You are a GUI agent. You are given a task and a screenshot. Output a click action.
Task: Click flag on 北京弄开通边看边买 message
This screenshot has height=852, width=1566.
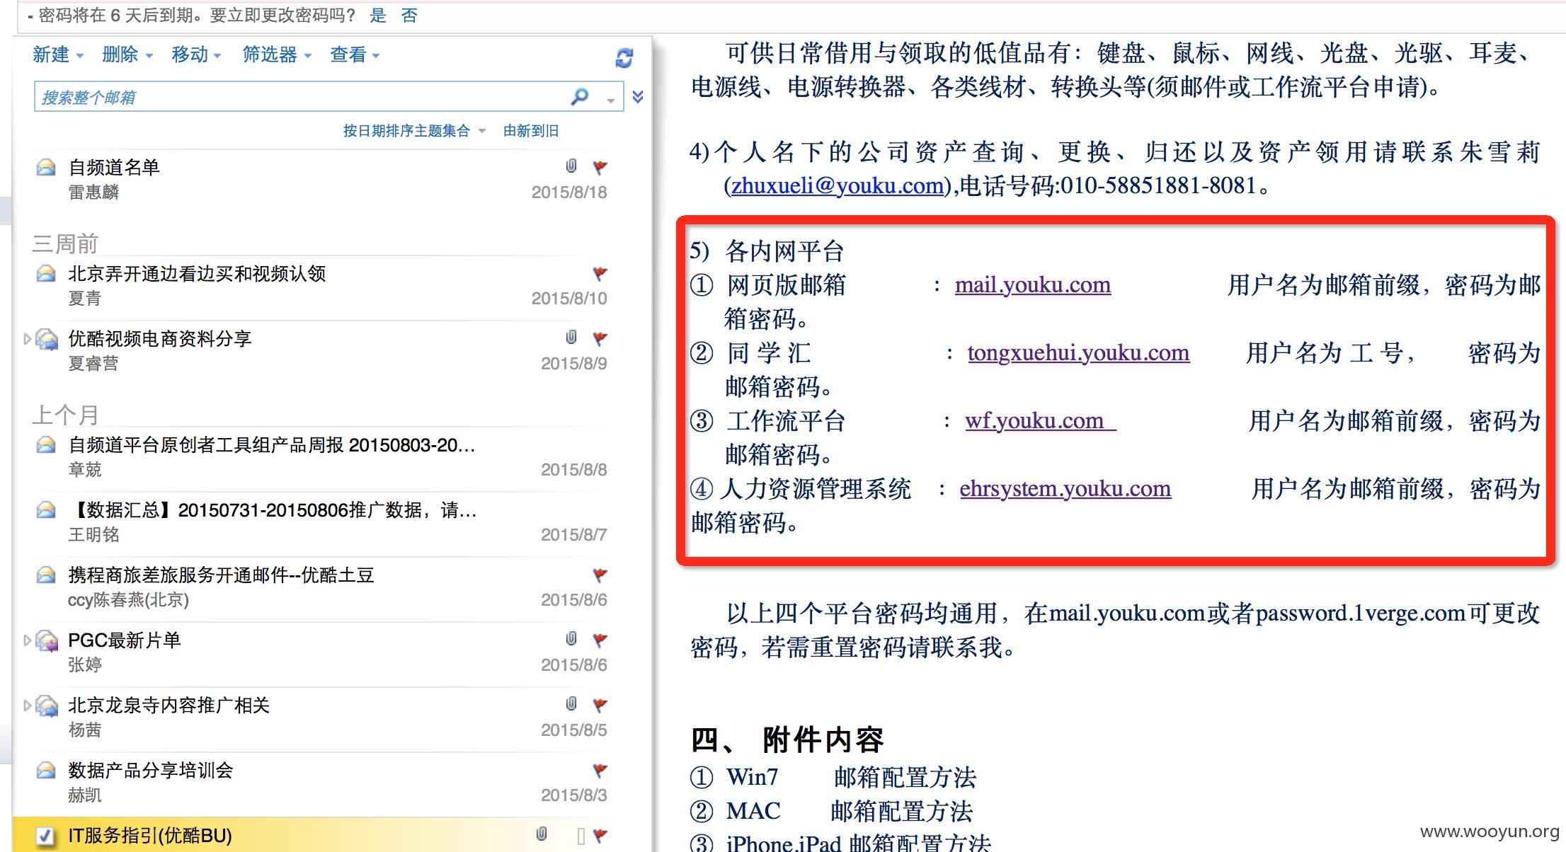tap(600, 273)
